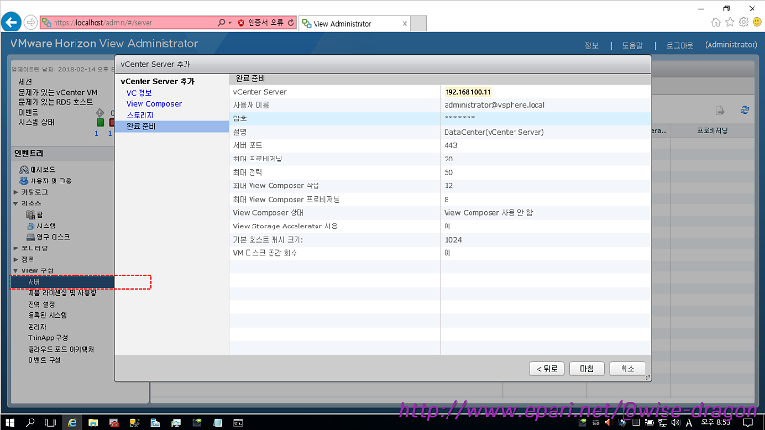Screen dimensions: 765x430
Task: Expand 모니터링 tree node
Action: [x=16, y=248]
